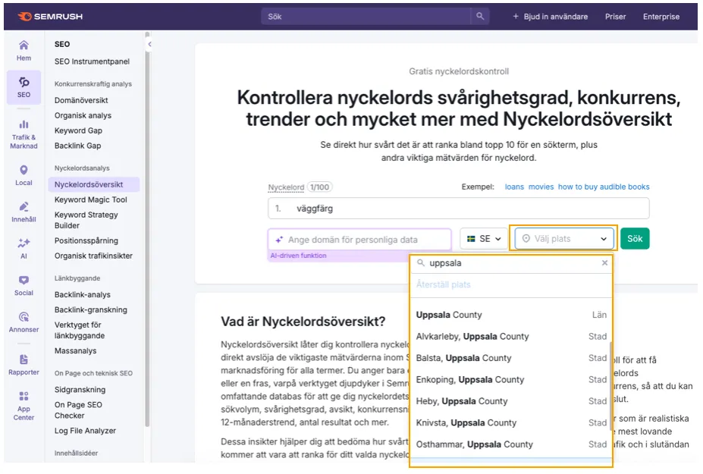The width and height of the screenshot is (703, 474).
Task: Select the SEO sidebar icon
Action: [x=24, y=87]
